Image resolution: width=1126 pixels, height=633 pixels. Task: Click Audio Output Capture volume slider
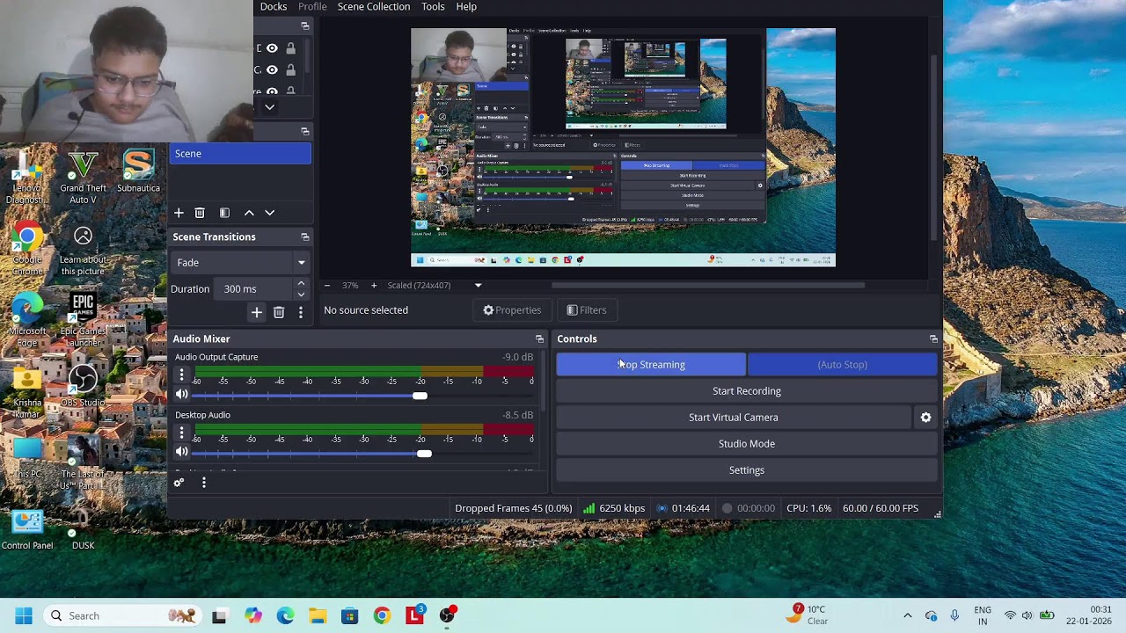(x=362, y=396)
